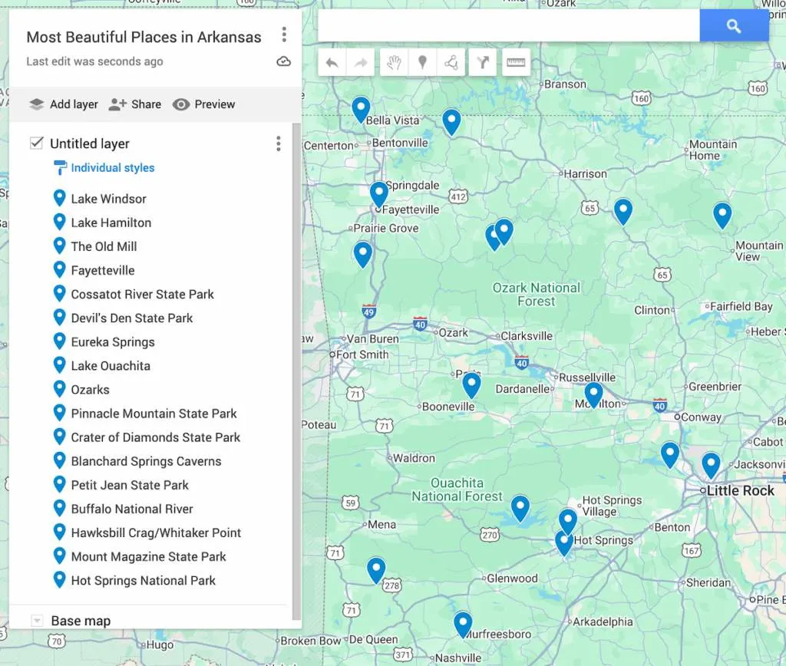Click the map marker in Ouachita National Forest lake
This screenshot has height=666, width=786.
(x=520, y=508)
